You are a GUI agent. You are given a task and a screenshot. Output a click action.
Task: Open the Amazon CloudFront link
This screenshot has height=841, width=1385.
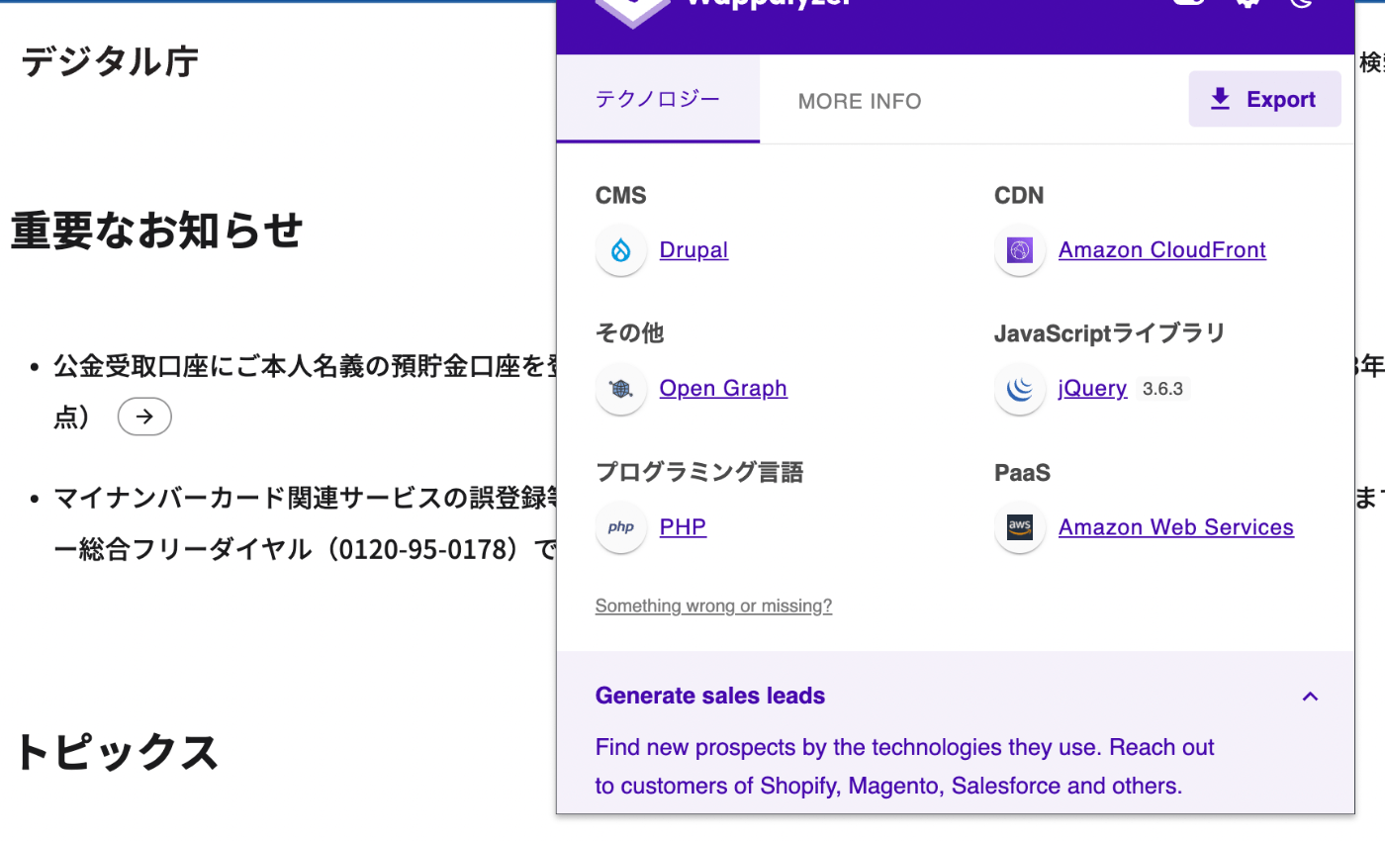[1162, 250]
